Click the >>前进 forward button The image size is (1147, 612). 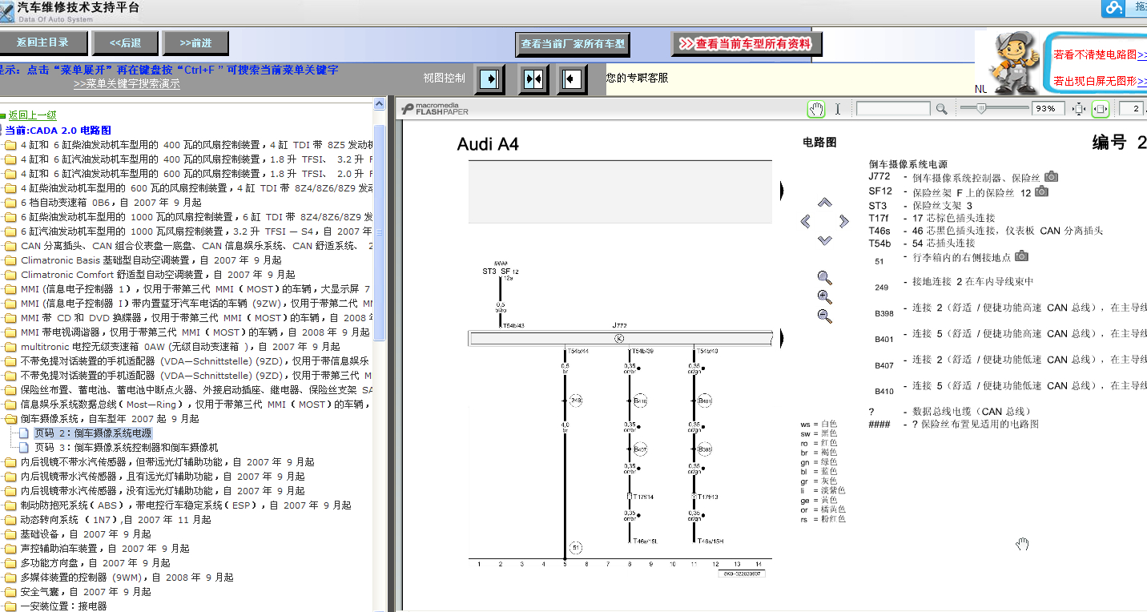[x=195, y=43]
